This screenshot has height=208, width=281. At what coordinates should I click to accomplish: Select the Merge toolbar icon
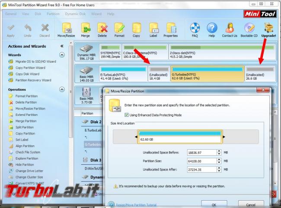pos(85,28)
